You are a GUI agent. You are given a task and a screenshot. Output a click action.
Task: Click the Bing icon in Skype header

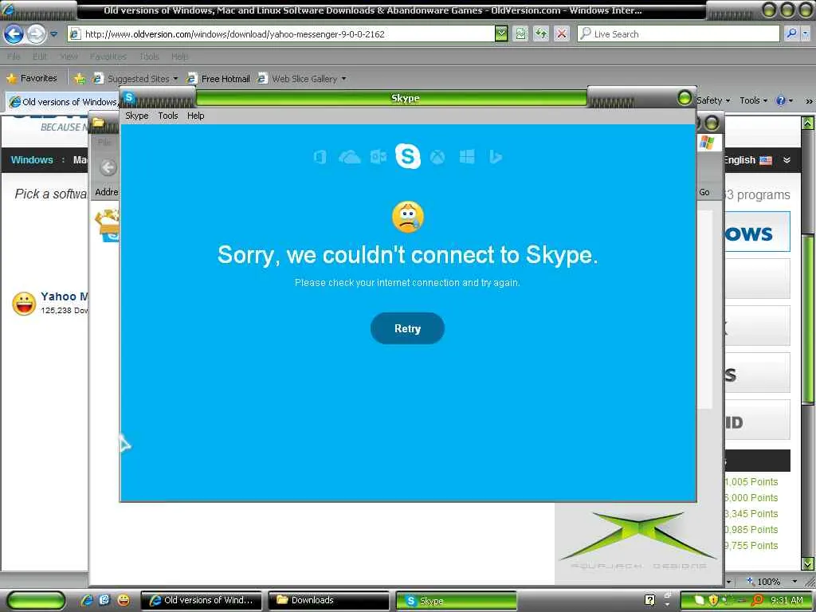496,157
